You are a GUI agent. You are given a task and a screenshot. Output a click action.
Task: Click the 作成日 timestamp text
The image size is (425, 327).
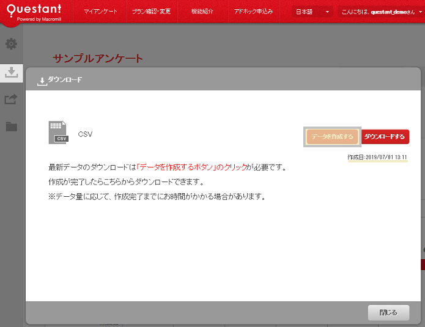click(x=377, y=157)
